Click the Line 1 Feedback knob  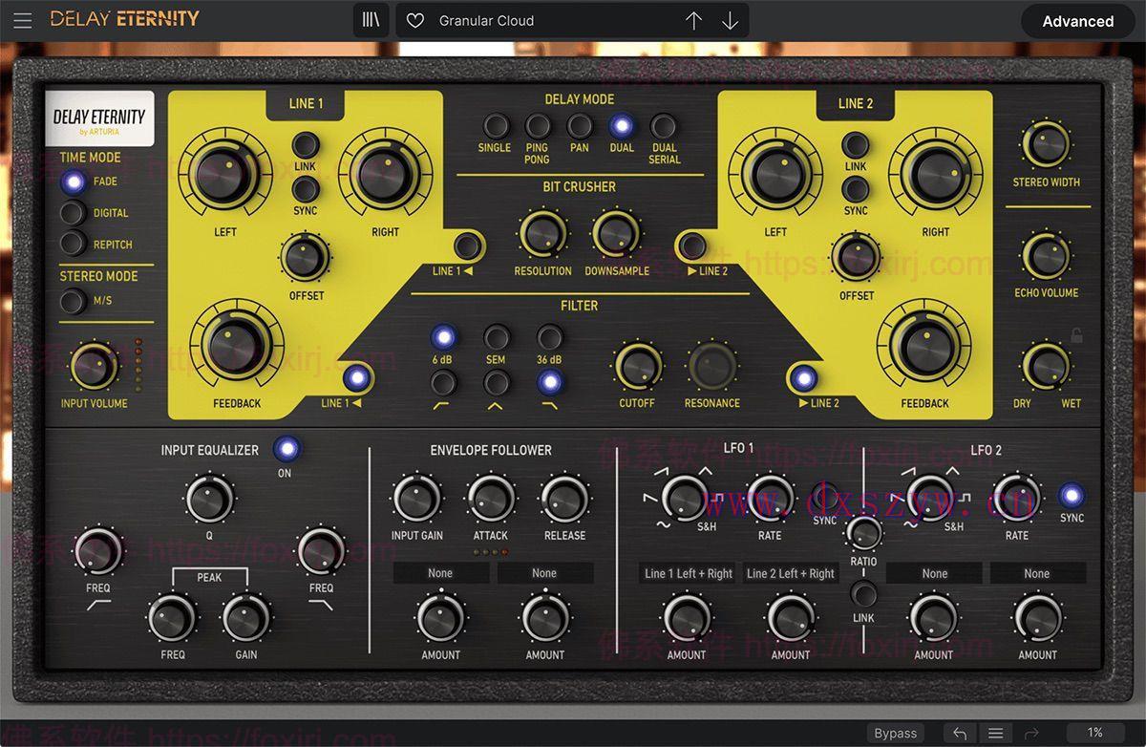(237, 347)
